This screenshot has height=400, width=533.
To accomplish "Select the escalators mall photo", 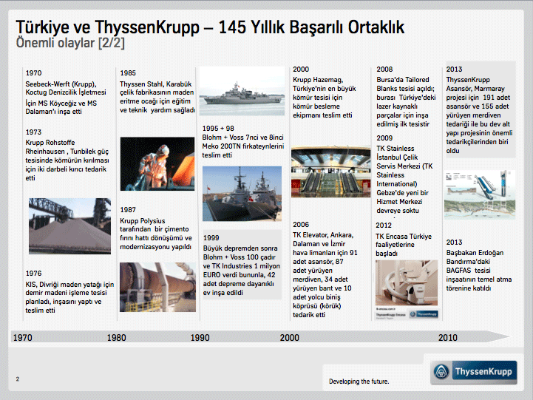I will [x=330, y=172].
